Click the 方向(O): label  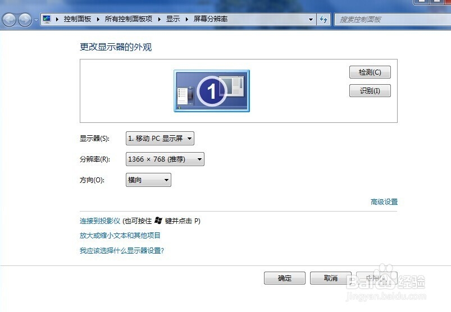(x=92, y=180)
